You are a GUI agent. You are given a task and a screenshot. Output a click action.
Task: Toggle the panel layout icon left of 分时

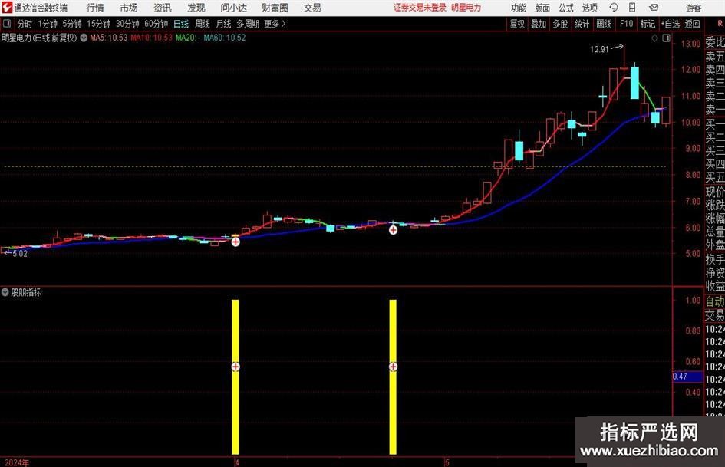click(x=7, y=24)
